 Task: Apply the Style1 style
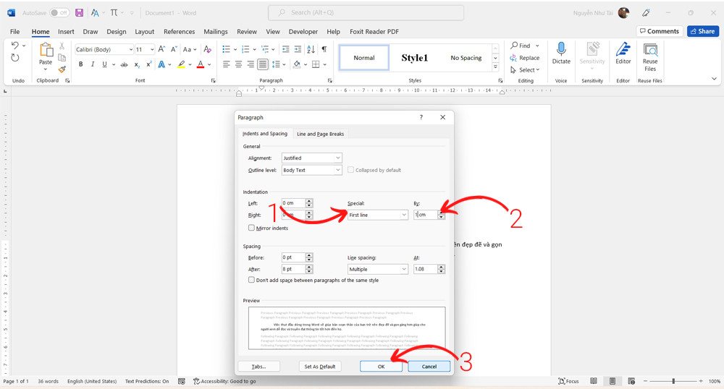415,58
